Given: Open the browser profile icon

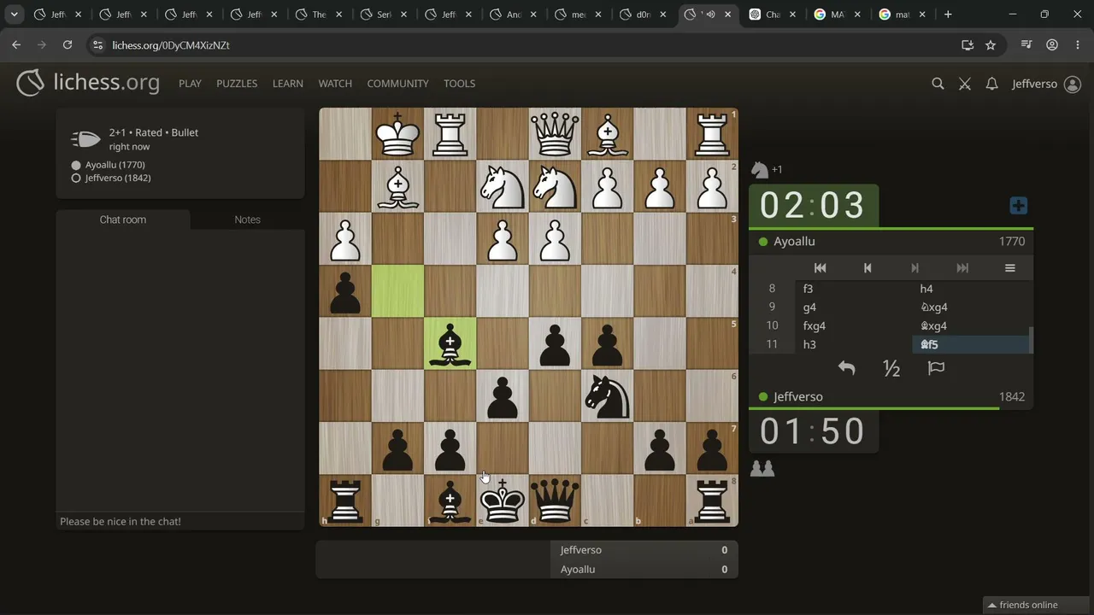Looking at the screenshot, I should coord(1052,45).
